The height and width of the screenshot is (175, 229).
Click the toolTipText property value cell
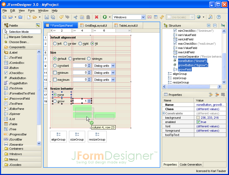pos(210,135)
